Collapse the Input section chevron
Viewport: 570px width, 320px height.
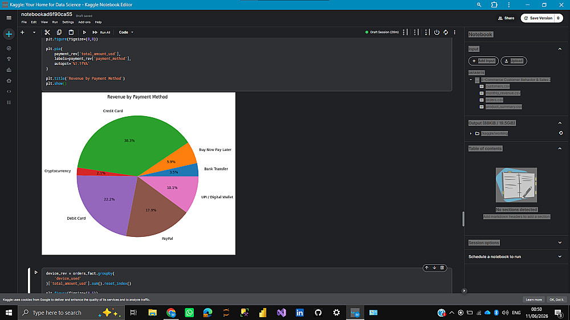(x=560, y=49)
